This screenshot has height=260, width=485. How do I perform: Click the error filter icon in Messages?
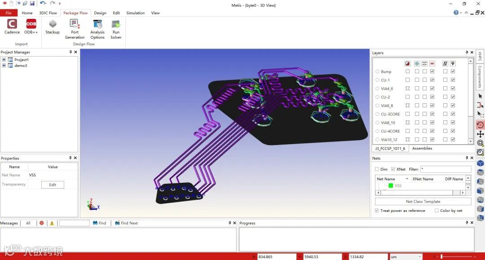41,223
